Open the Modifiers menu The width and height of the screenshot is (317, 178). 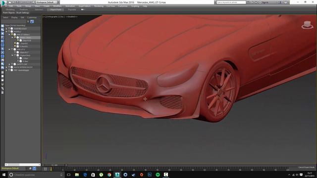coord(57,6)
